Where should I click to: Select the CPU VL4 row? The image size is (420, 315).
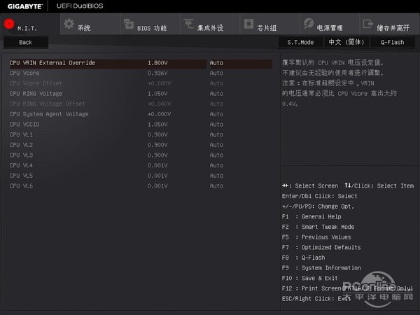[x=141, y=165]
